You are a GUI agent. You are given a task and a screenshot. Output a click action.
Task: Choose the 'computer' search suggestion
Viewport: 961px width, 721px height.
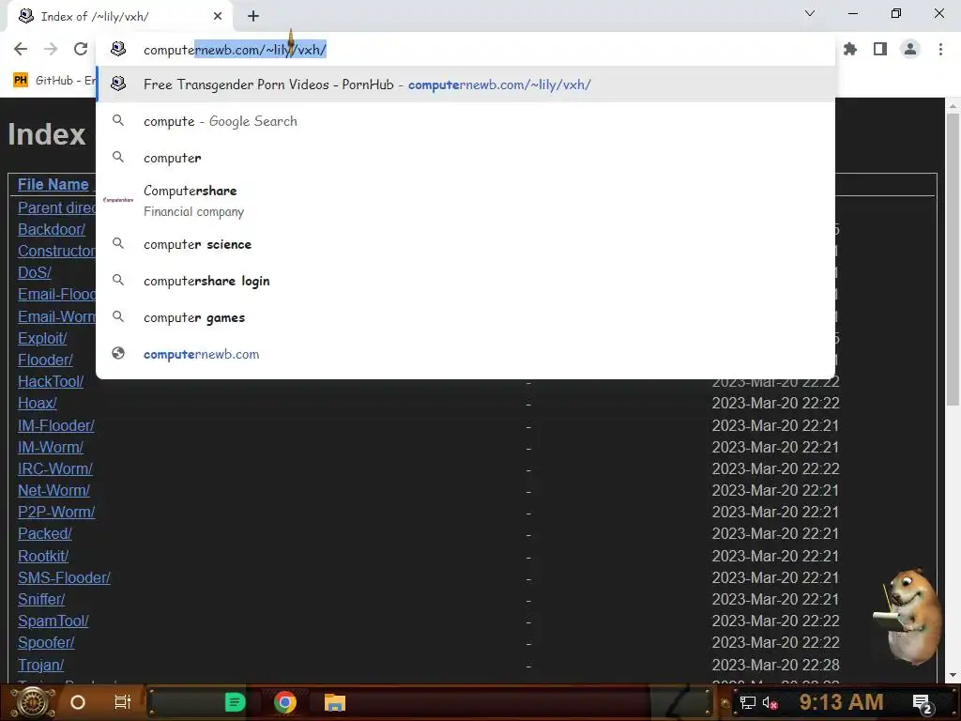(465, 158)
